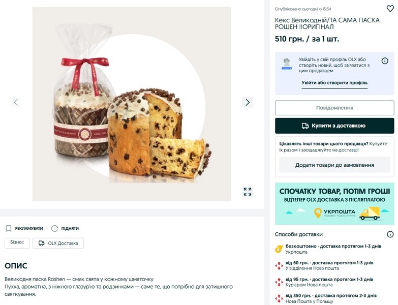Buy with Купити з доставкою button
The image size is (398, 305).
click(x=334, y=126)
